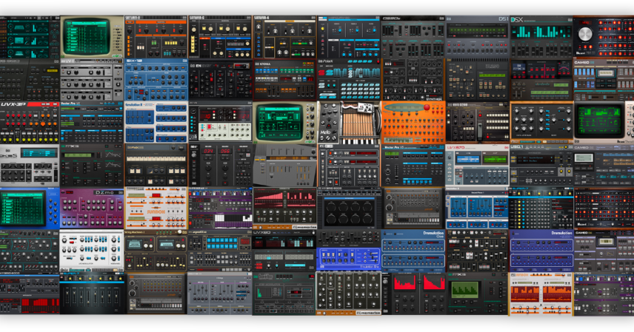
Task: Open the bright orange synth thumbnail
Action: point(413,123)
